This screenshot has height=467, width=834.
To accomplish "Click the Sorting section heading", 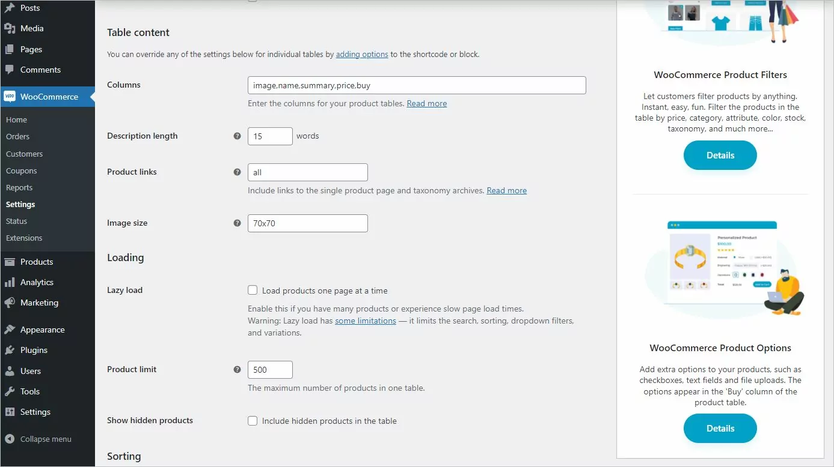I will pyautogui.click(x=124, y=456).
